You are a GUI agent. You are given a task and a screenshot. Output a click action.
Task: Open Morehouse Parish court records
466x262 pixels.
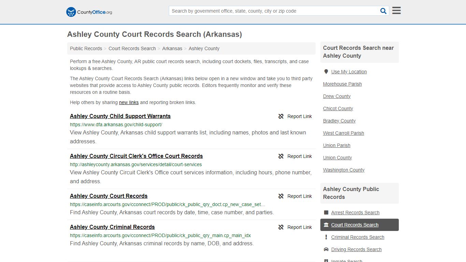[x=343, y=84]
